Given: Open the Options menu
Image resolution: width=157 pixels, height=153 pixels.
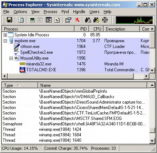Looking at the screenshot, I should coord(20,12).
